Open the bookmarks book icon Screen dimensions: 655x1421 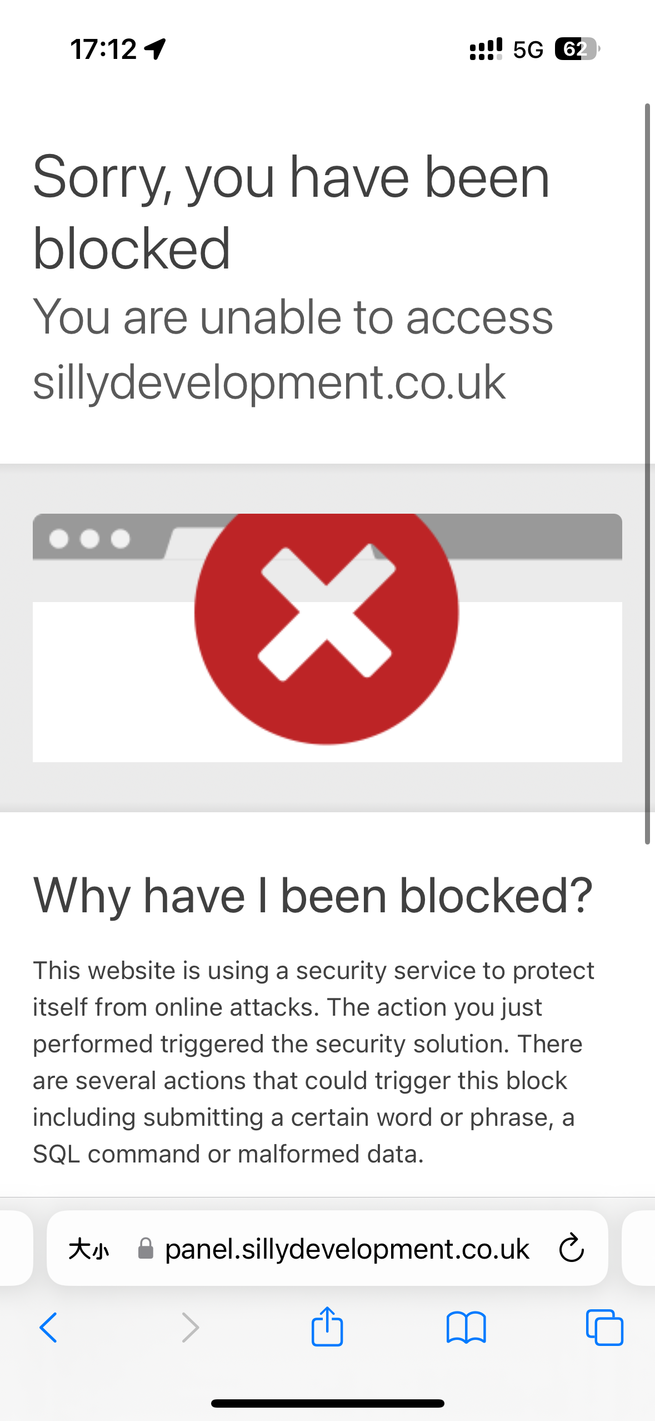[466, 1328]
